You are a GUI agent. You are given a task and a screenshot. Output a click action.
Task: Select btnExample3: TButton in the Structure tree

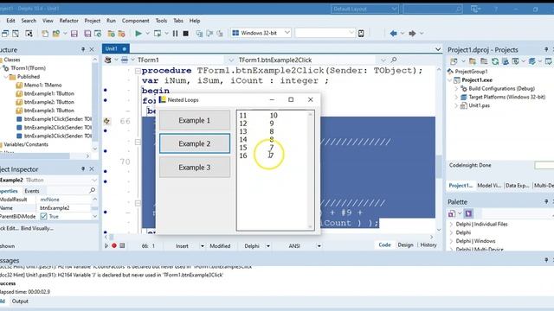(x=48, y=111)
